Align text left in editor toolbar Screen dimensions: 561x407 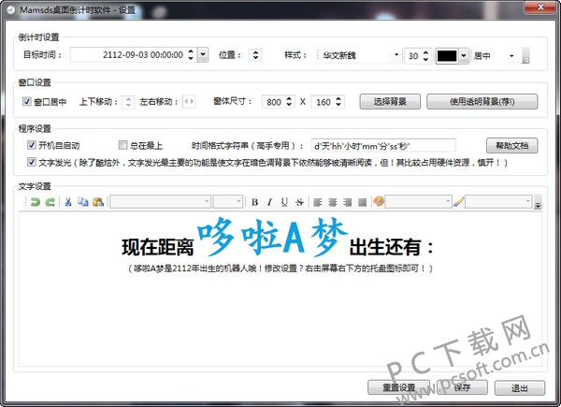coord(317,203)
